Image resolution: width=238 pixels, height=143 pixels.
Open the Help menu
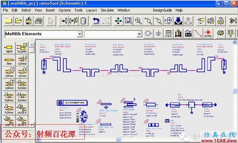click(x=179, y=10)
